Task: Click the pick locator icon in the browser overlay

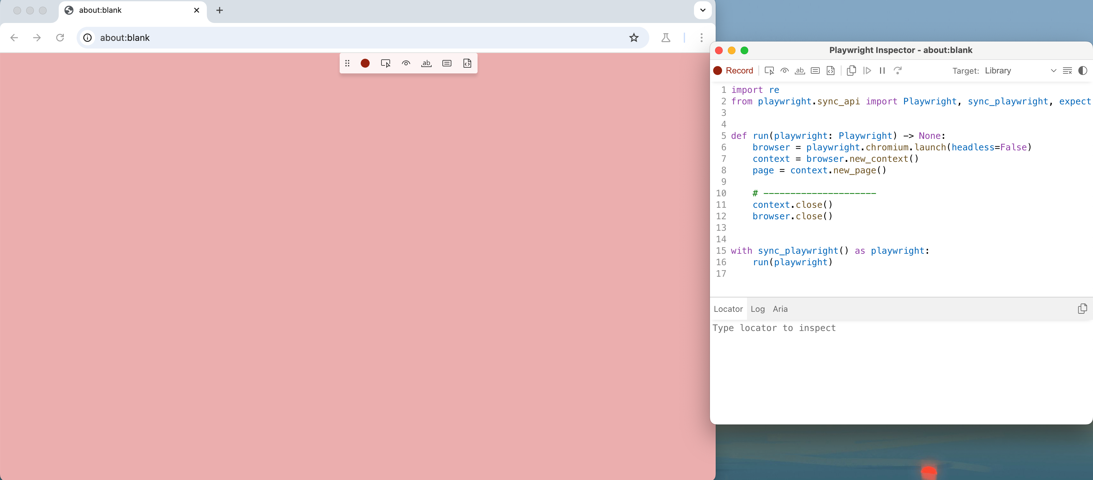Action: coord(385,63)
